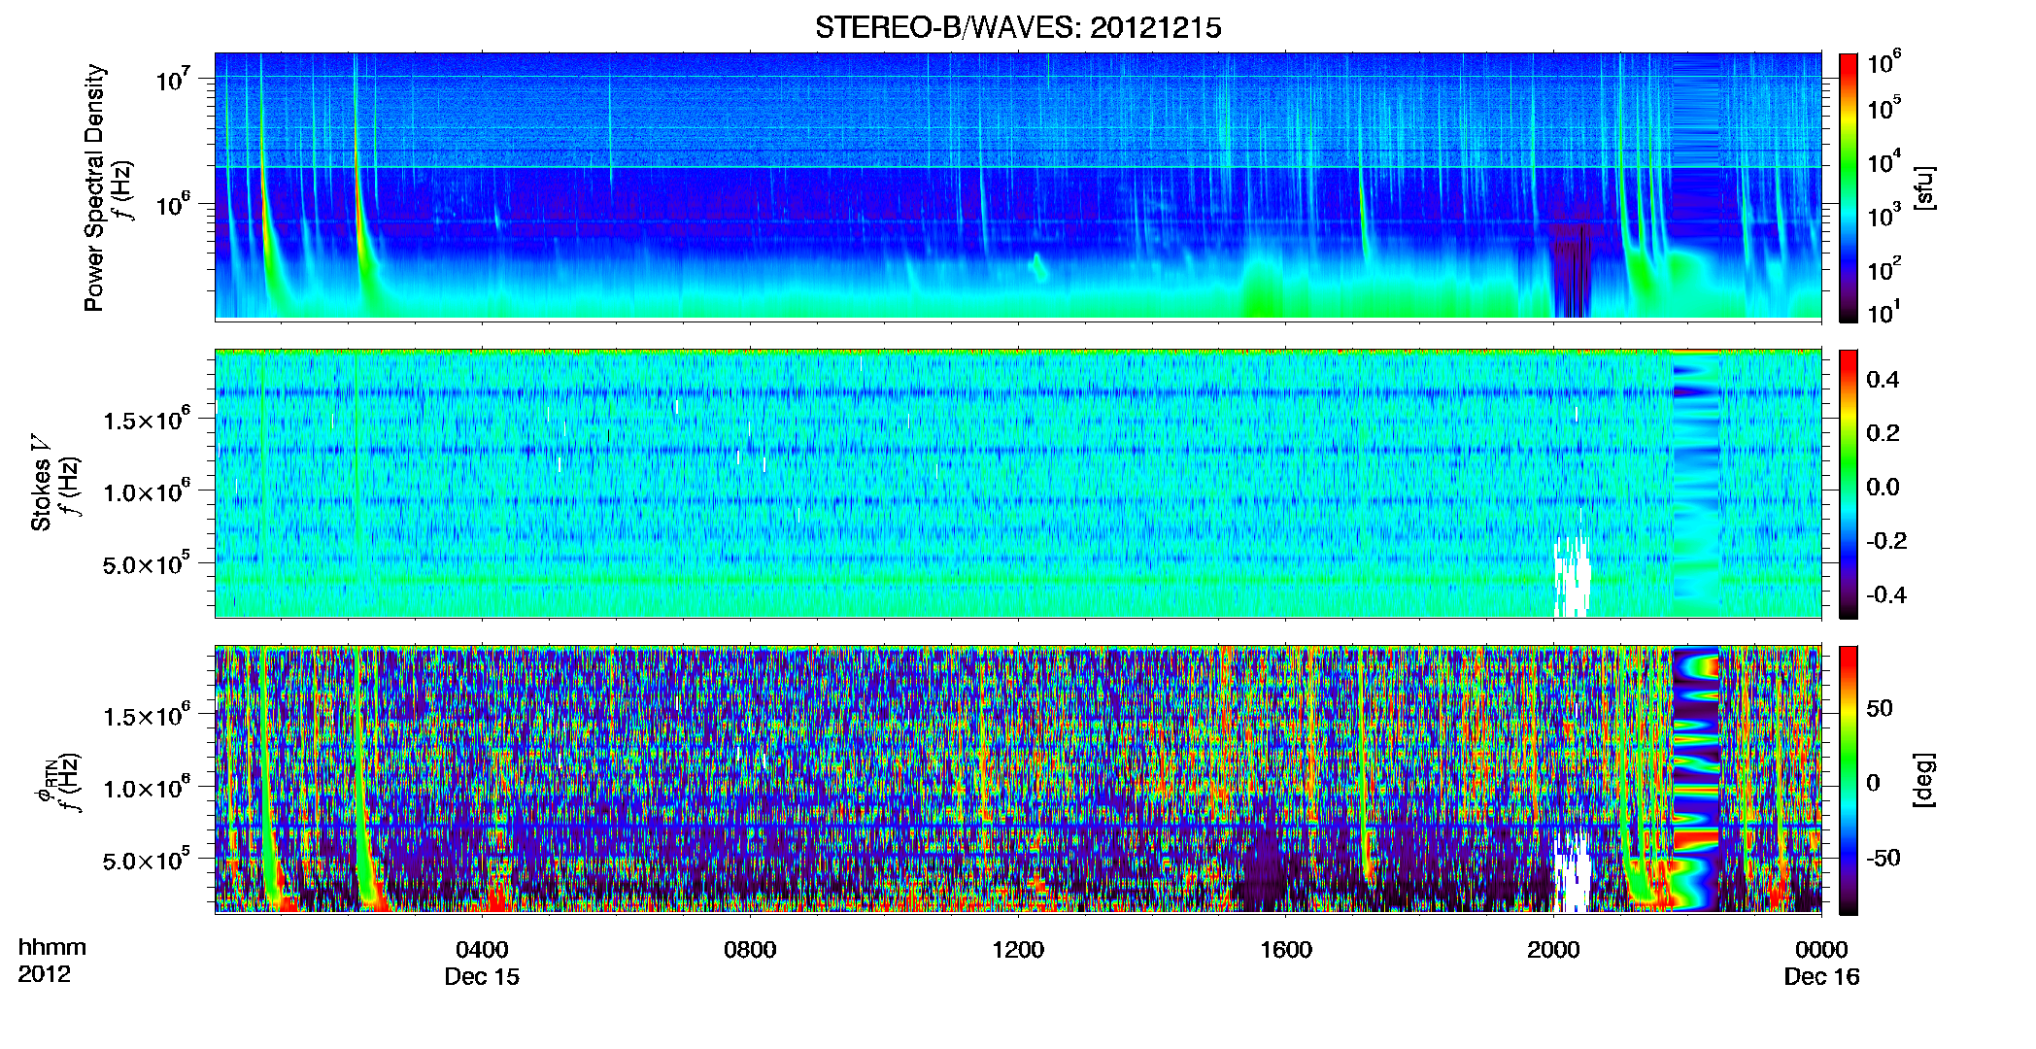Click the 1600 time axis label
This screenshot has height=1049, width=2036.
[1286, 949]
